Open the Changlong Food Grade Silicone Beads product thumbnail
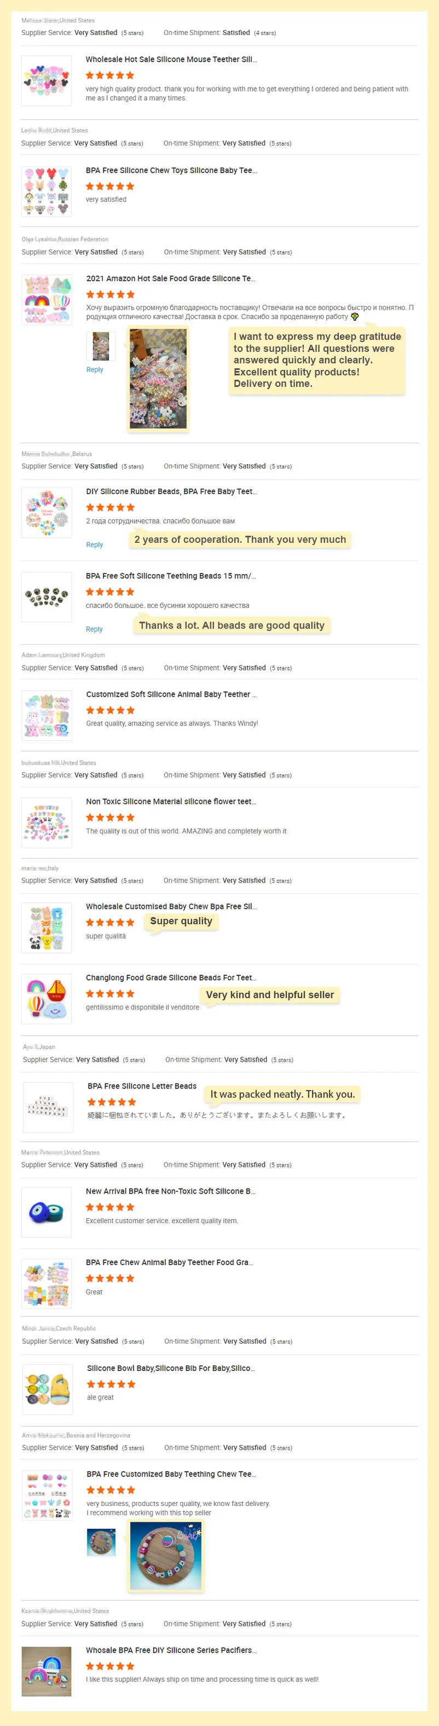This screenshot has width=439, height=1726. tap(46, 999)
